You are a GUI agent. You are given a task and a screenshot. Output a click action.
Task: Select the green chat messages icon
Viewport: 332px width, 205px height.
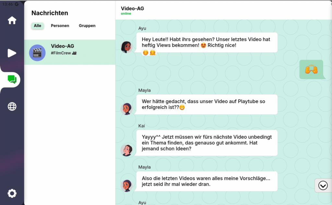[x=12, y=80]
